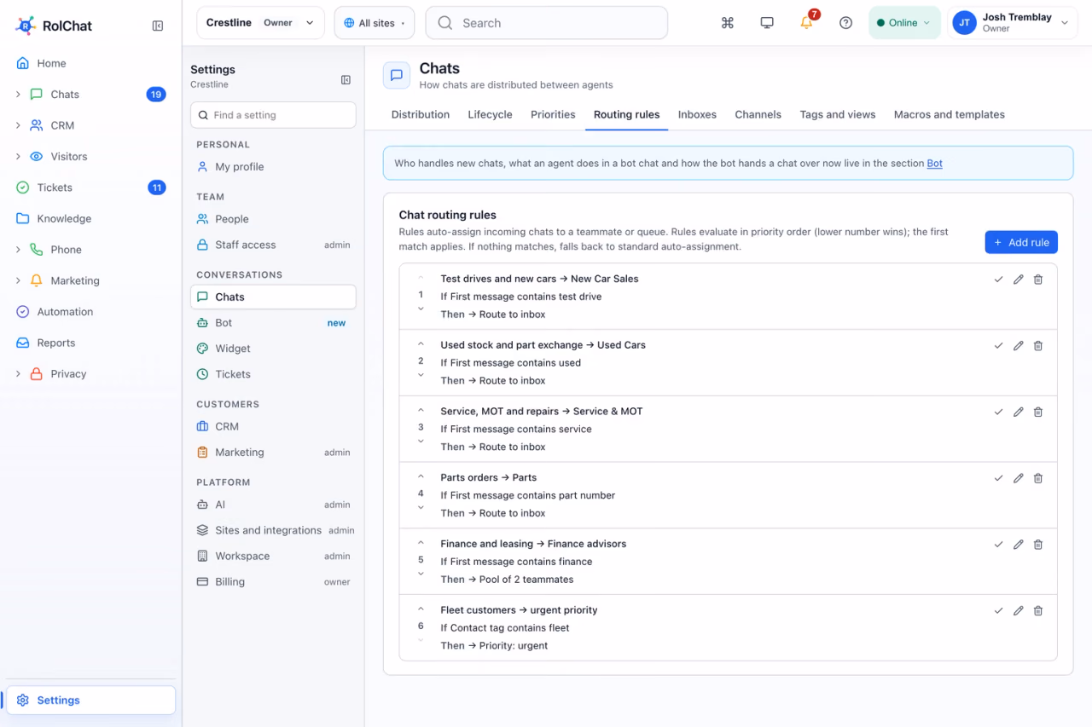The image size is (1092, 727).
Task: Collapse the Settings panel icon
Action: point(346,80)
